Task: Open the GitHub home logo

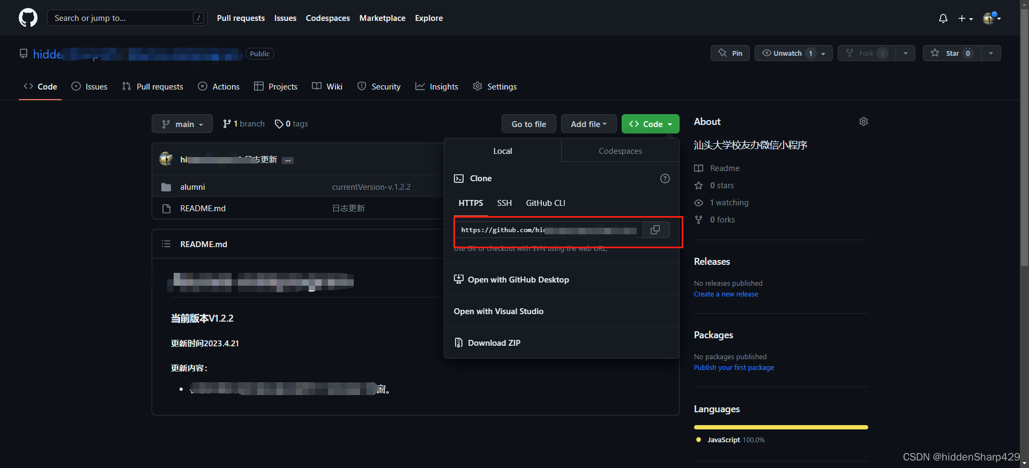Action: click(28, 18)
